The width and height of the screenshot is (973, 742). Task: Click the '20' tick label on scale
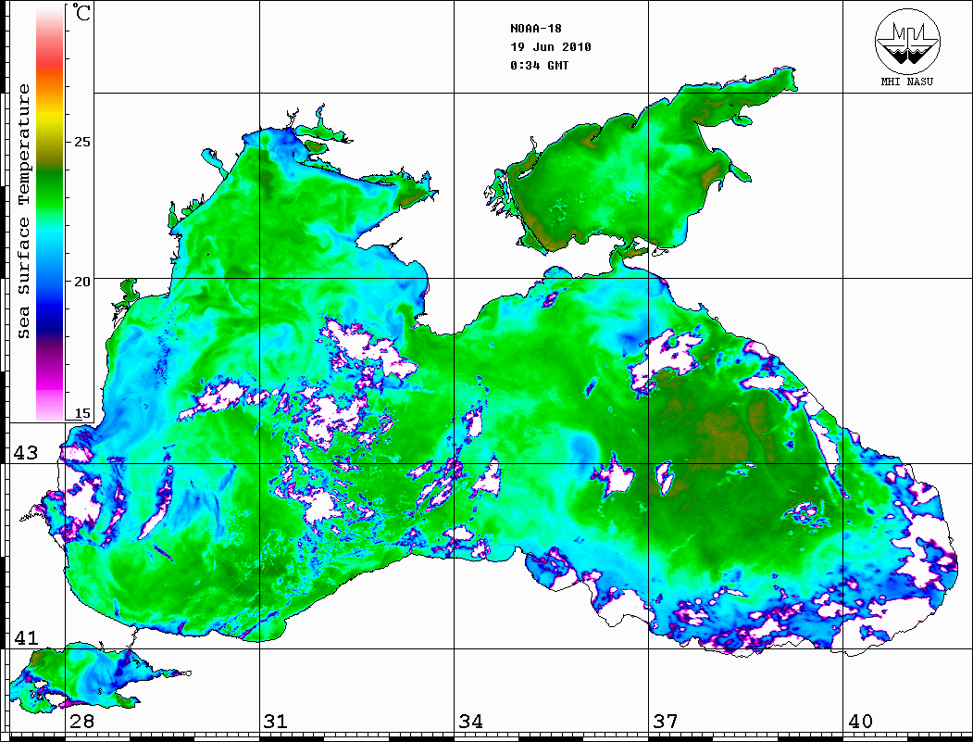coord(81,282)
